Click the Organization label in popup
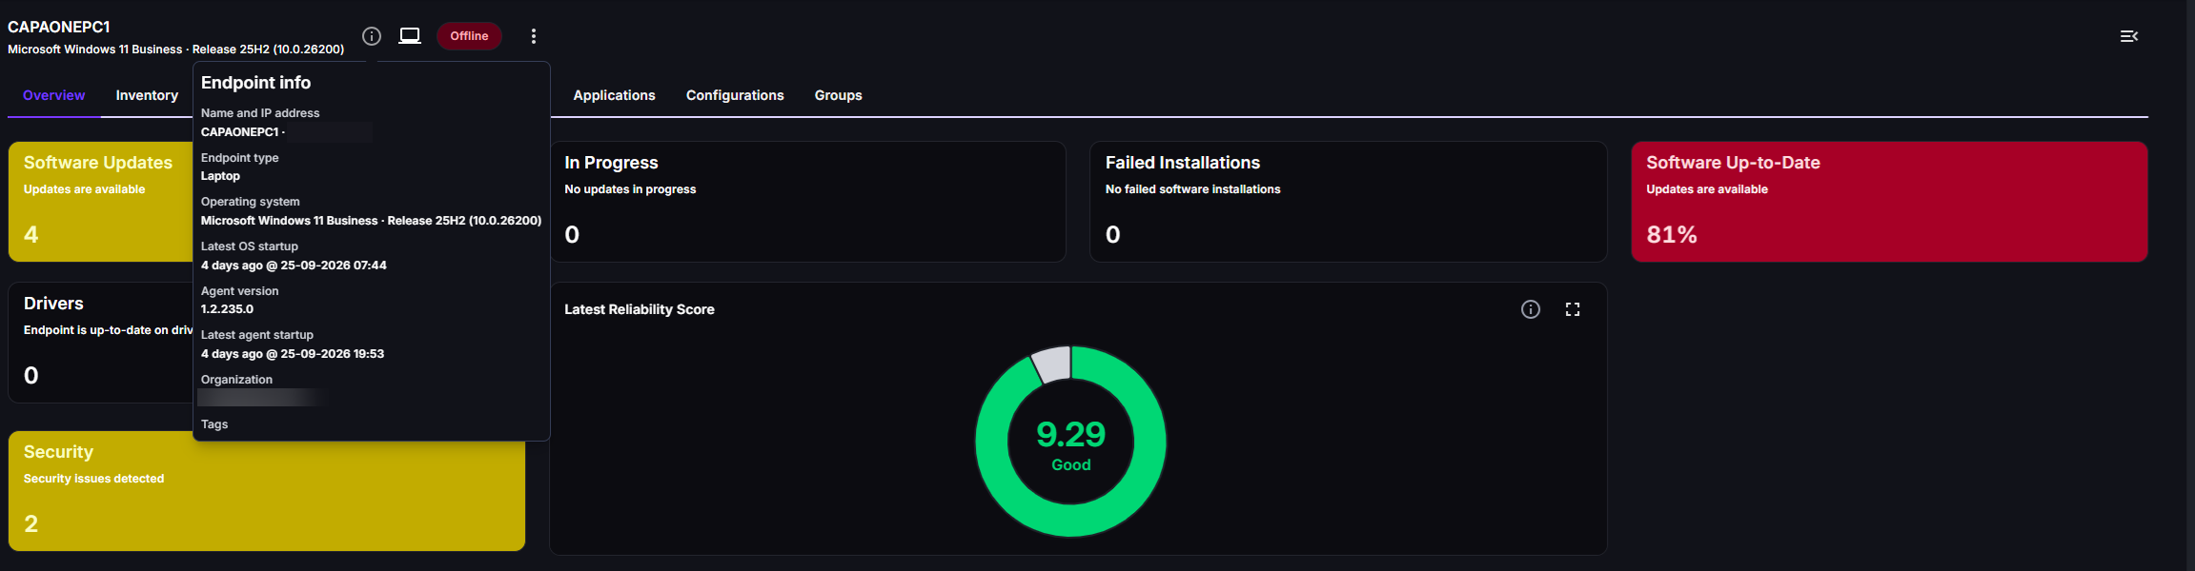Viewport: 2195px width, 571px height. (x=236, y=380)
